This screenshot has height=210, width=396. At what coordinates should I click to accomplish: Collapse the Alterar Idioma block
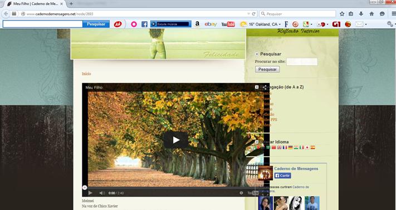point(257,142)
